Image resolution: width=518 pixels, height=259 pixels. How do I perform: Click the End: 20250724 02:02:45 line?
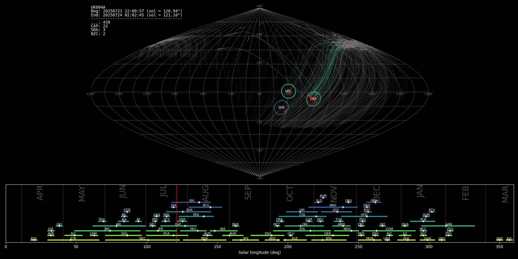[x=137, y=15]
